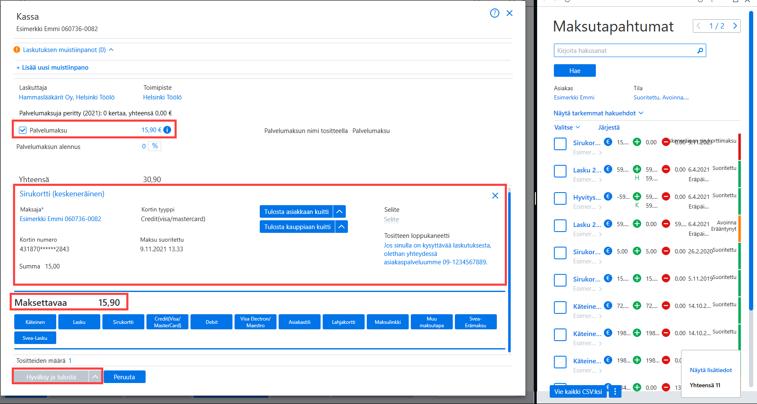
Task: Select checkbox for Hyvitys... row
Action: click(x=560, y=198)
